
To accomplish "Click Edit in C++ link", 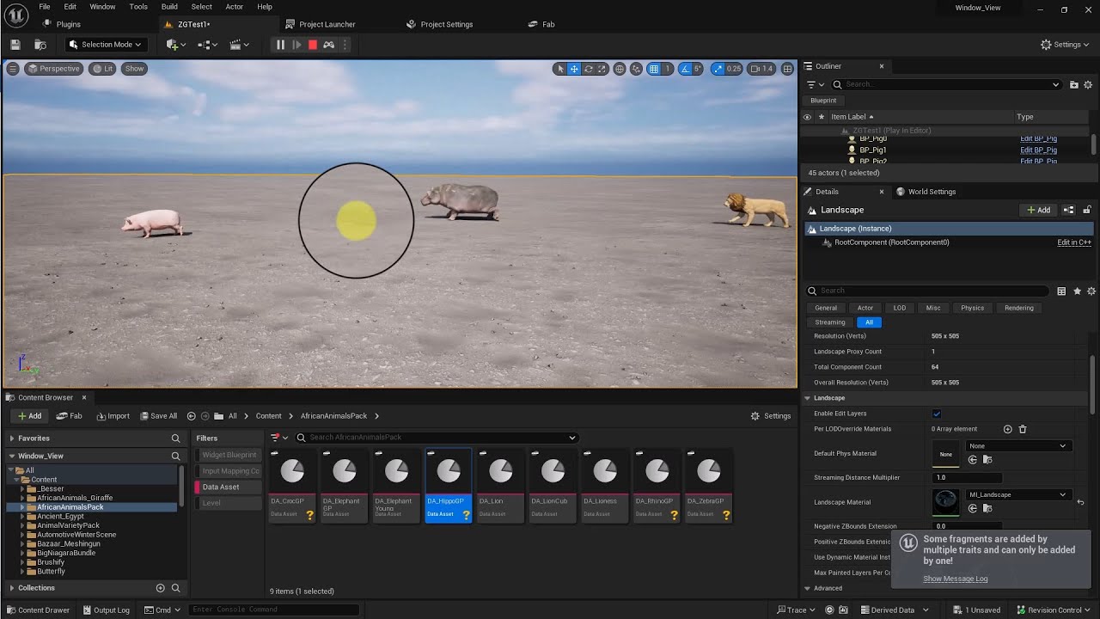I will 1074,242.
